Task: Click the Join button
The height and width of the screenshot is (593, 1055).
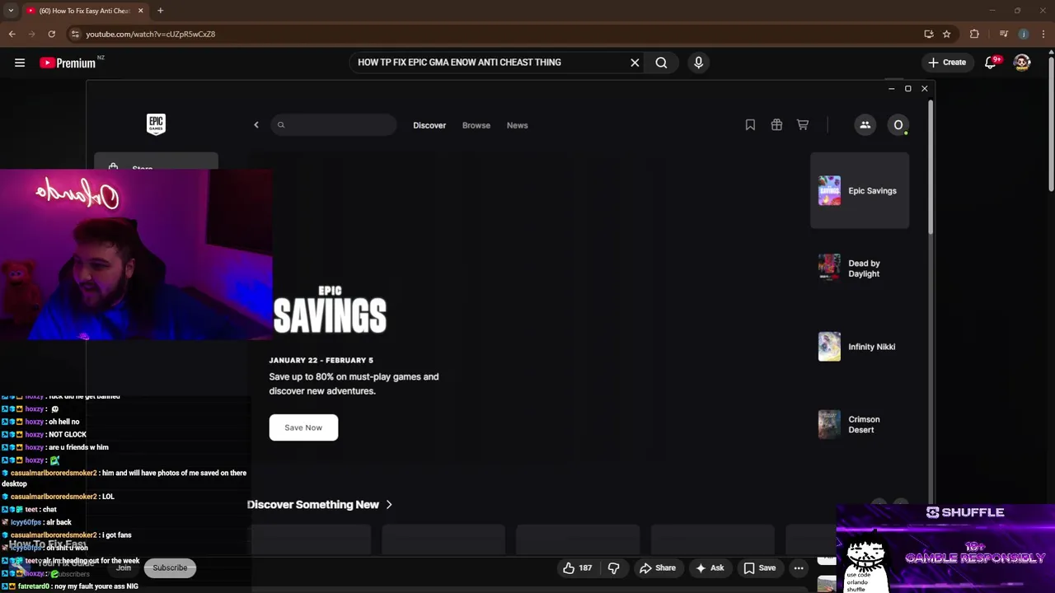Action: 124,567
